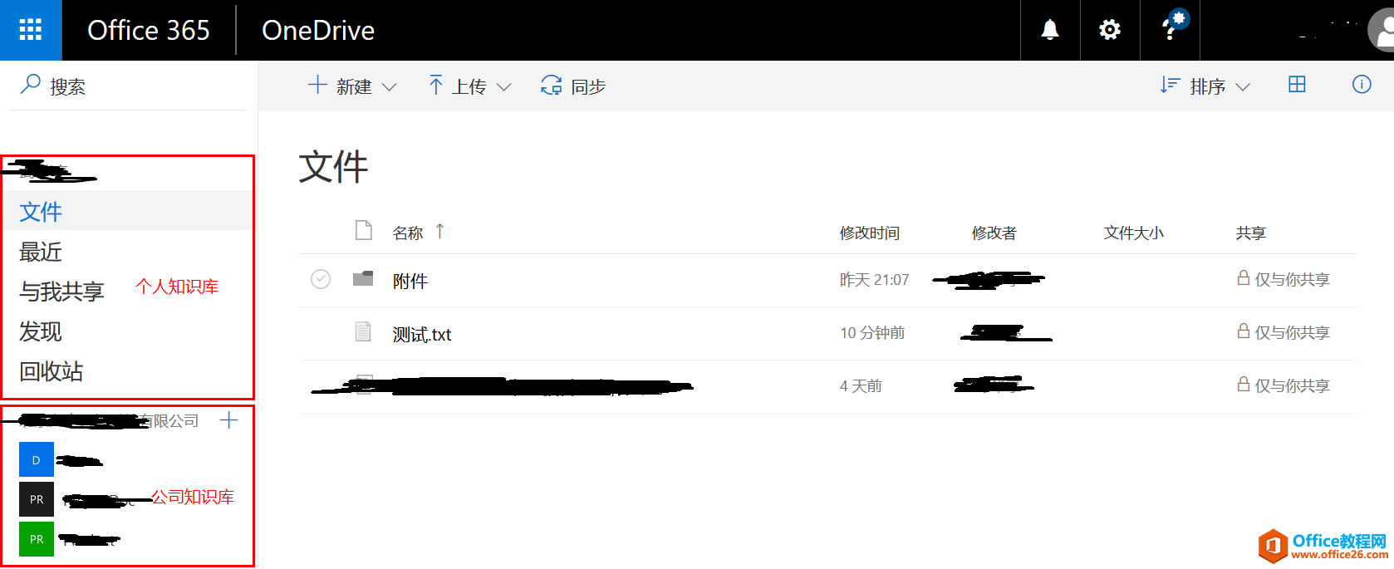Open the green PR site tile
Image resolution: width=1394 pixels, height=569 pixels.
37,539
